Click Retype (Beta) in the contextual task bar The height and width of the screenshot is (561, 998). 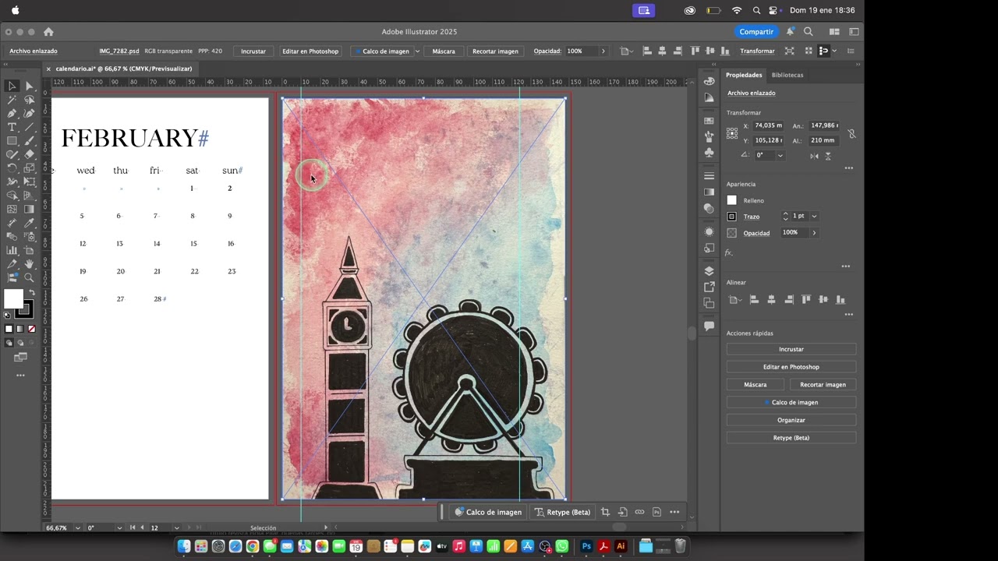(563, 512)
